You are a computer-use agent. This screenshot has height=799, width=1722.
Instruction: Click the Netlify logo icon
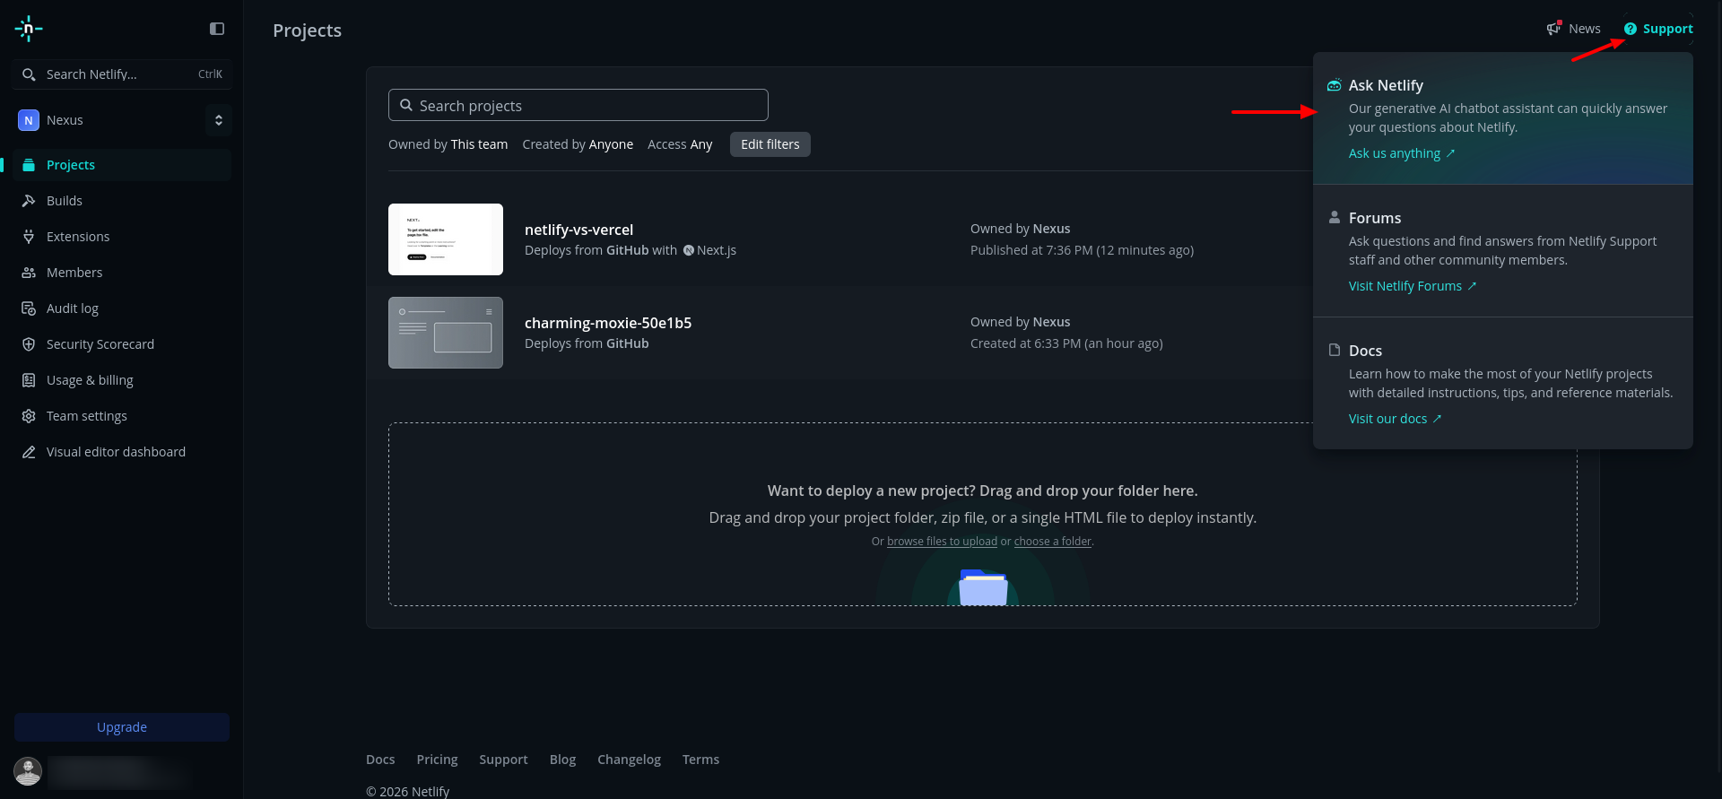(x=29, y=29)
